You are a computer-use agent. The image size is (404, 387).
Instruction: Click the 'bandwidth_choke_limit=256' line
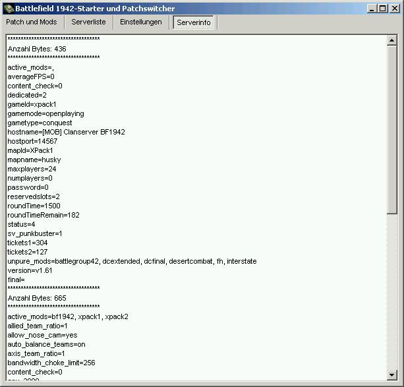[x=51, y=363]
